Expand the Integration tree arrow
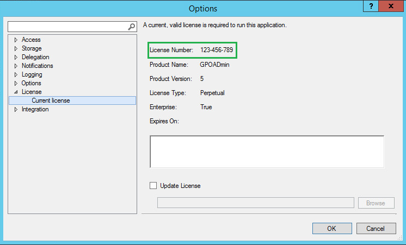 pos(16,109)
